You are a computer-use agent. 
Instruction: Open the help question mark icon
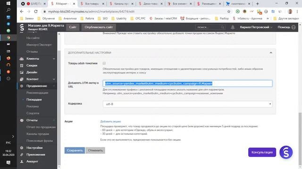pyautogui.click(x=294, y=27)
